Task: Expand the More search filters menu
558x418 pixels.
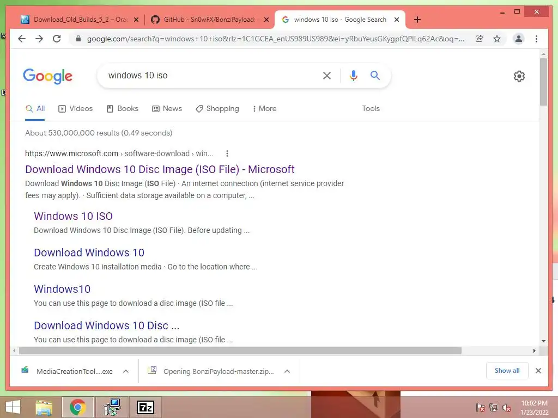Action: (x=264, y=108)
